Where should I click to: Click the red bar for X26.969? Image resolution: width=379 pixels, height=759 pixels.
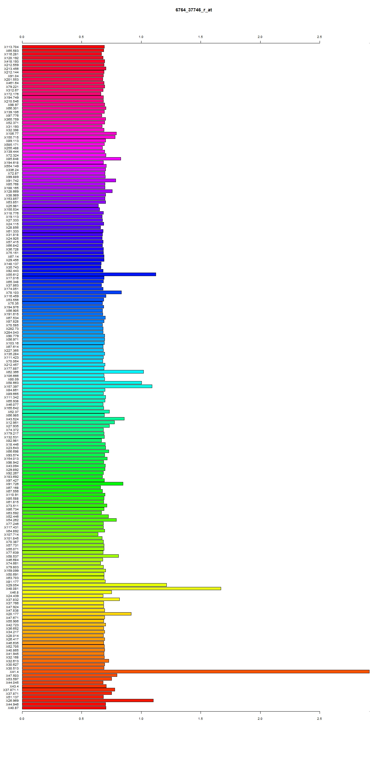(x=88, y=700)
